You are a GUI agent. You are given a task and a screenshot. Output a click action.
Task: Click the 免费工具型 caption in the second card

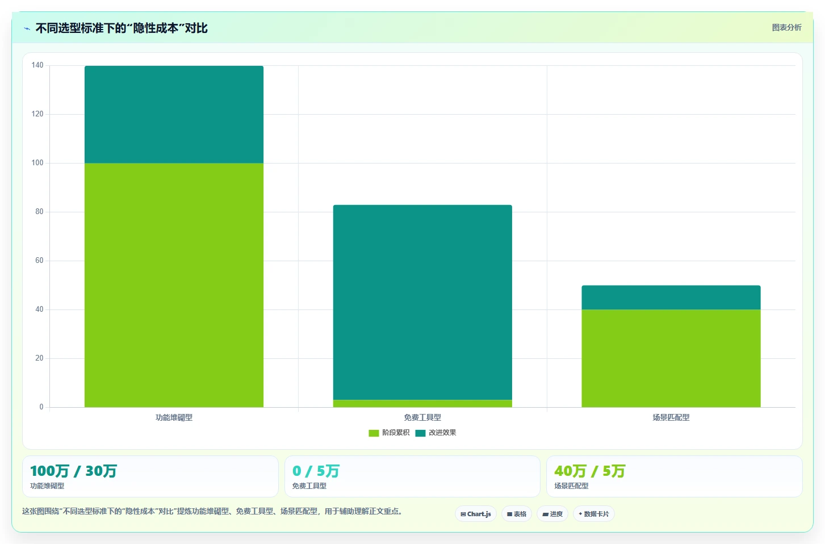tap(309, 486)
